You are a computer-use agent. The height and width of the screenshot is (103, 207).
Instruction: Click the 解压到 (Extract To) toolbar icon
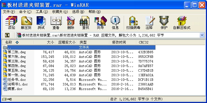coord(26,21)
